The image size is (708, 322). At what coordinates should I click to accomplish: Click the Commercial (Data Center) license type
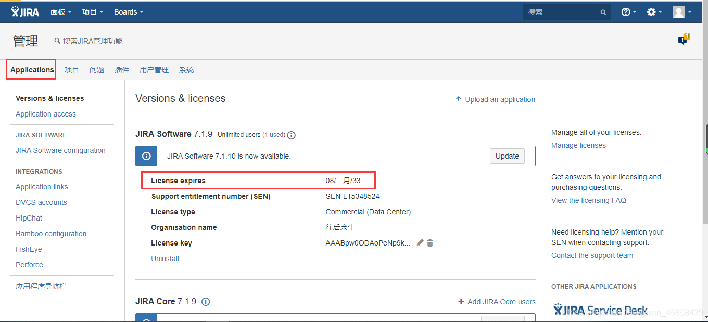pyautogui.click(x=368, y=212)
